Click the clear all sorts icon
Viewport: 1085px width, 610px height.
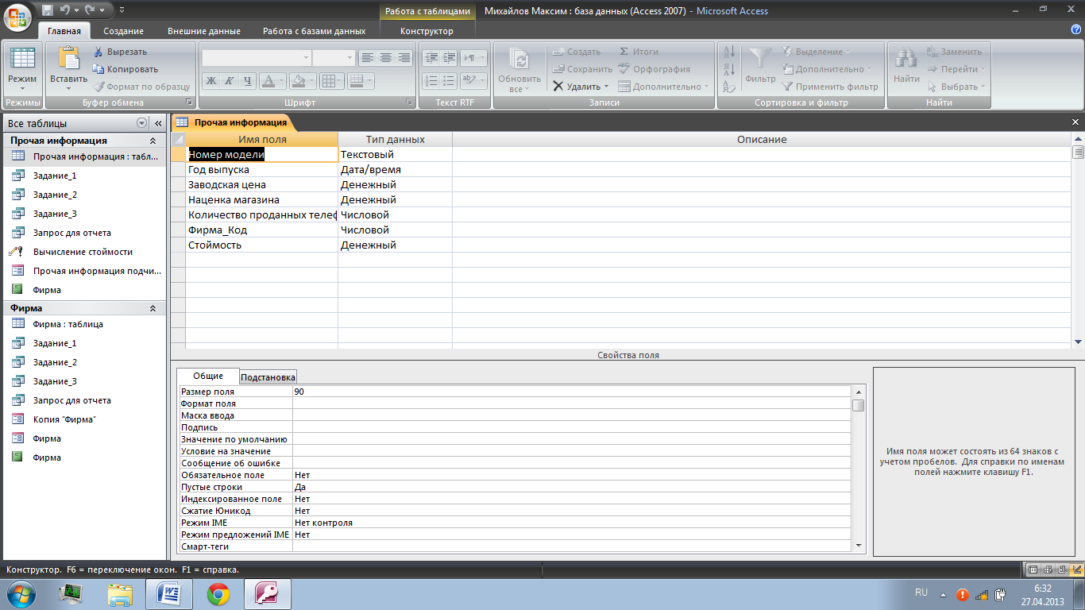[x=729, y=87]
